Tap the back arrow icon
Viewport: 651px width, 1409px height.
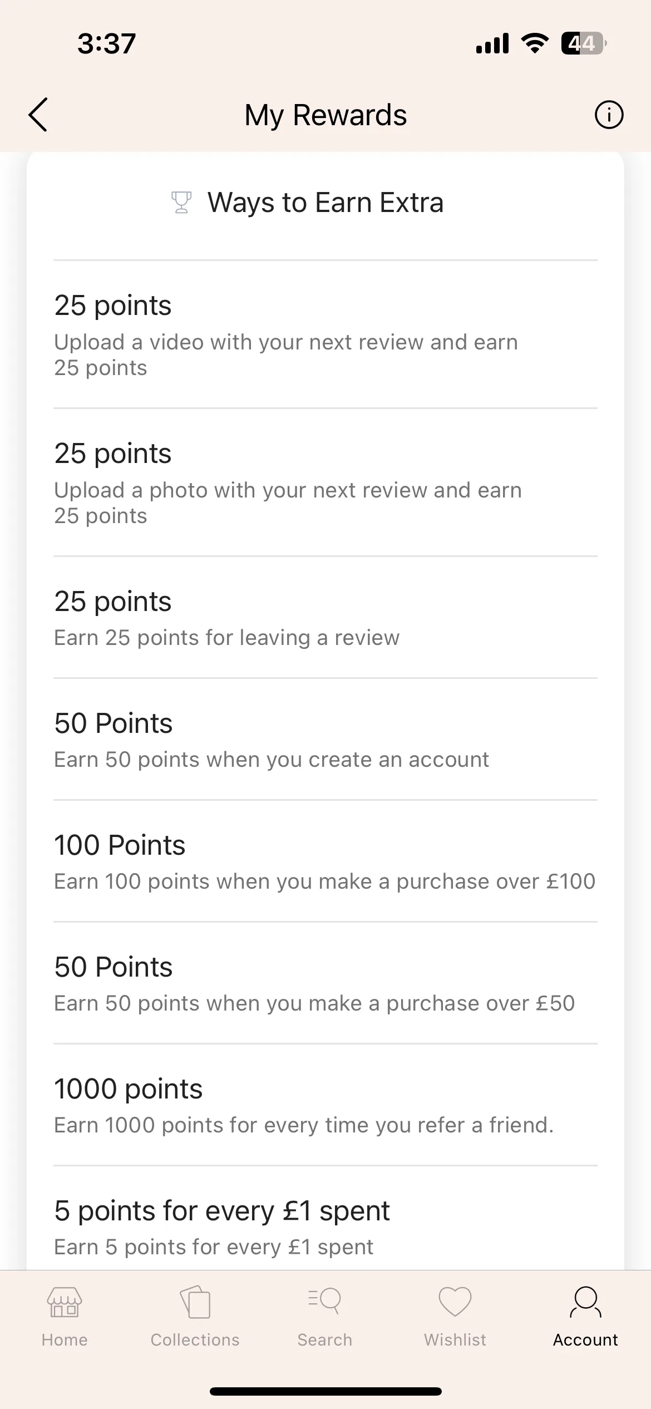(38, 115)
